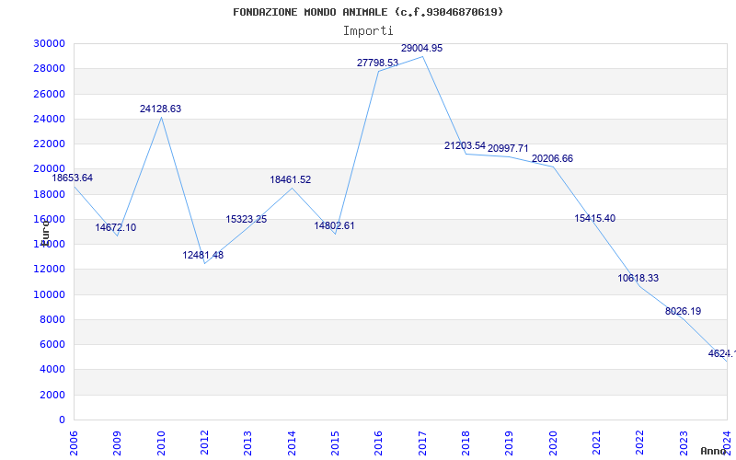The image size is (736, 460).
Task: Click y-axis tick 10000
Action: point(49,294)
